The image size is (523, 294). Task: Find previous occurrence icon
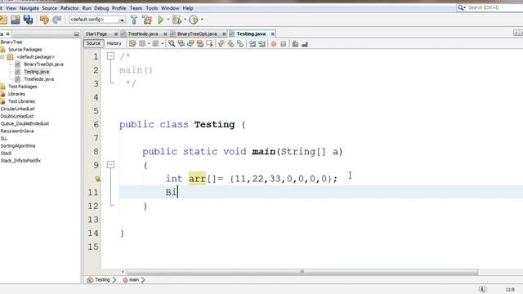point(181,43)
